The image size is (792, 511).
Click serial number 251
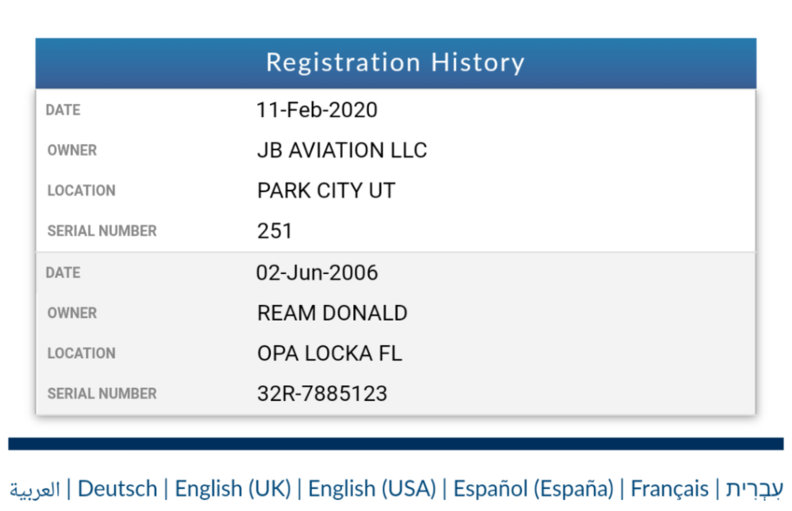point(274,231)
